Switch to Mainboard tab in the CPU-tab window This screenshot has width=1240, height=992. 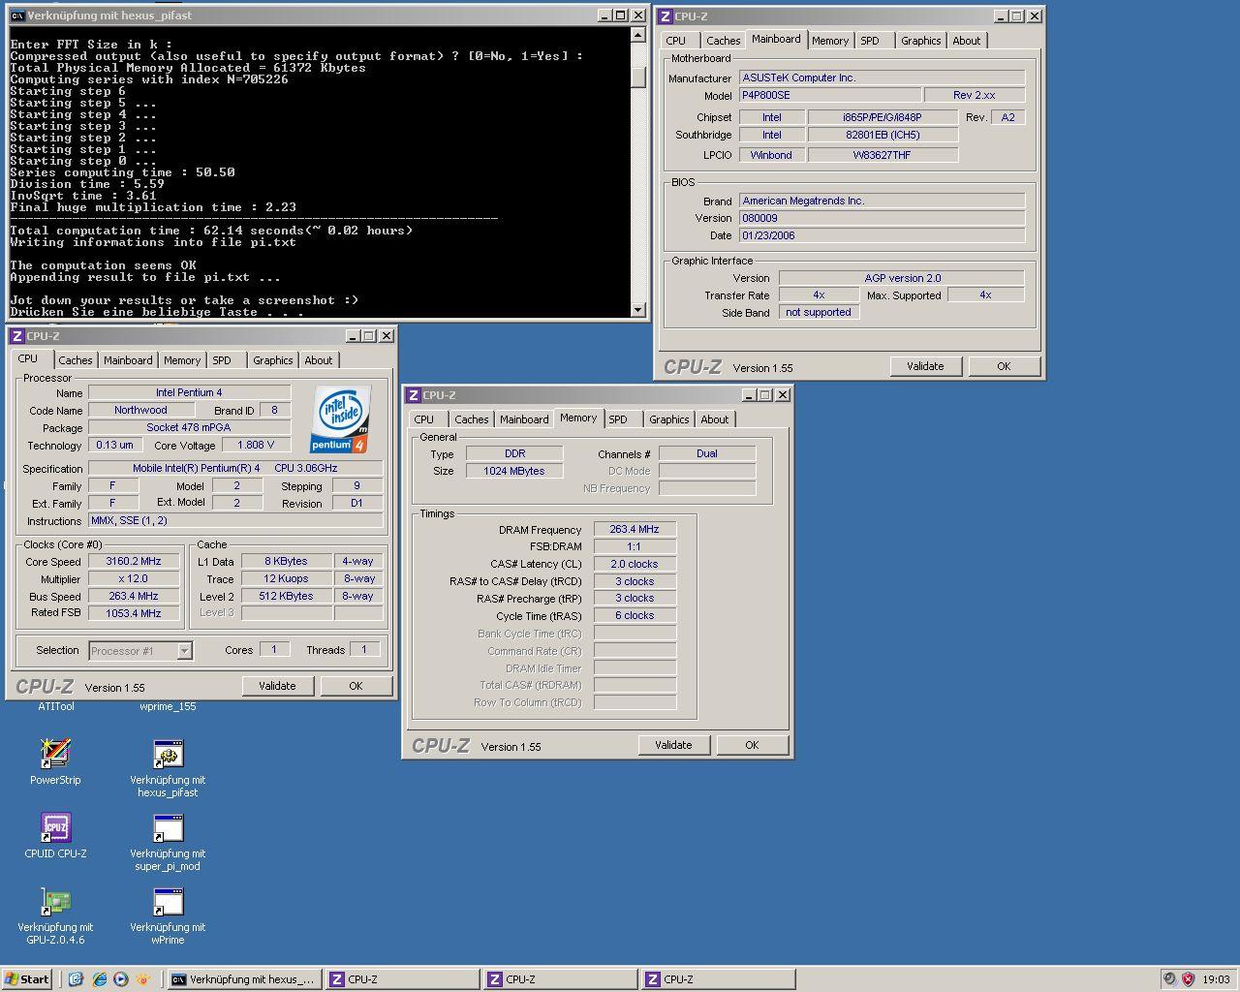coord(128,360)
